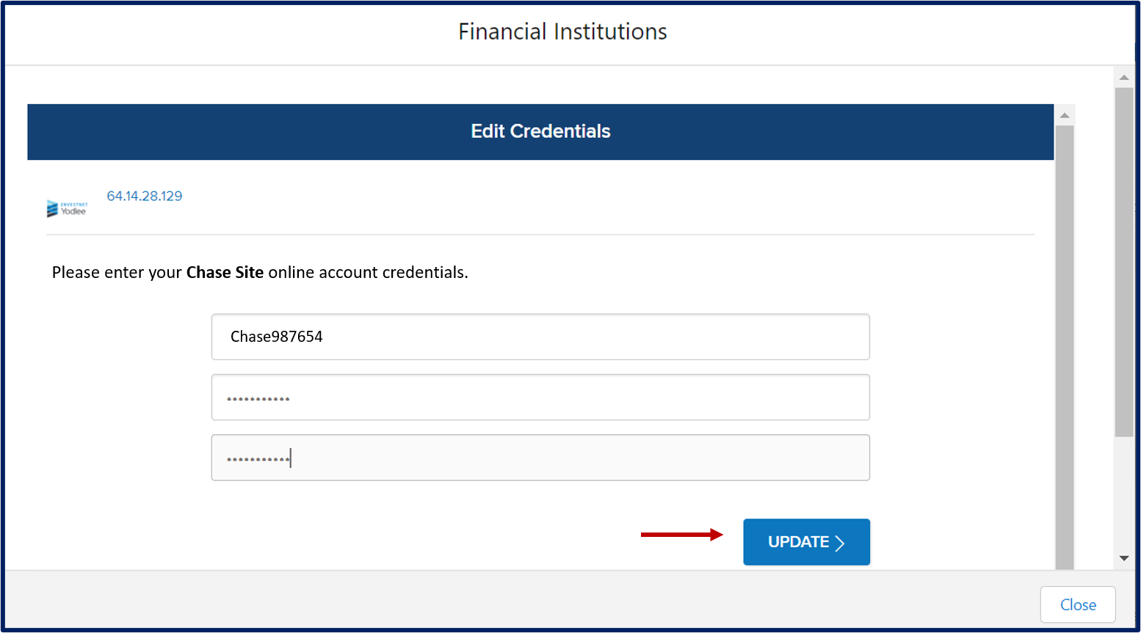The height and width of the screenshot is (633, 1141).
Task: Click the "Please enter your" instruction text
Action: click(117, 272)
